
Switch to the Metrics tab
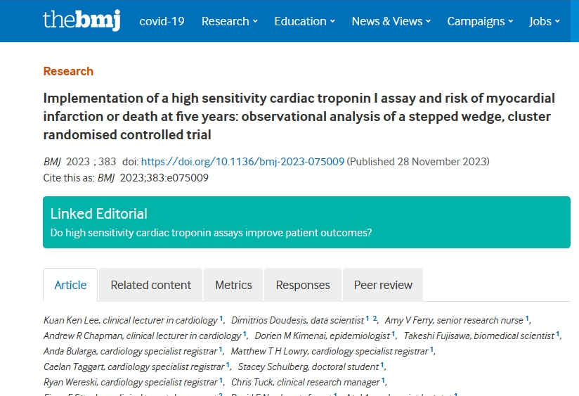click(x=233, y=285)
